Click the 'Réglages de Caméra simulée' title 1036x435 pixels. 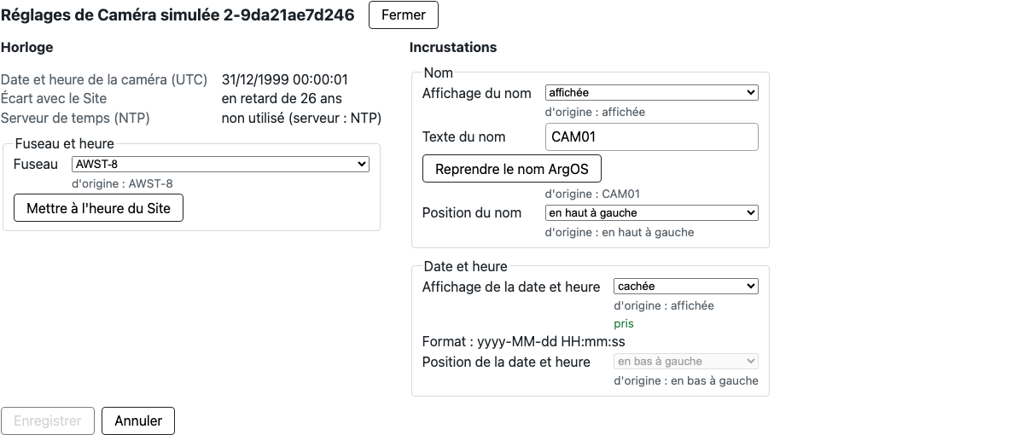(178, 15)
